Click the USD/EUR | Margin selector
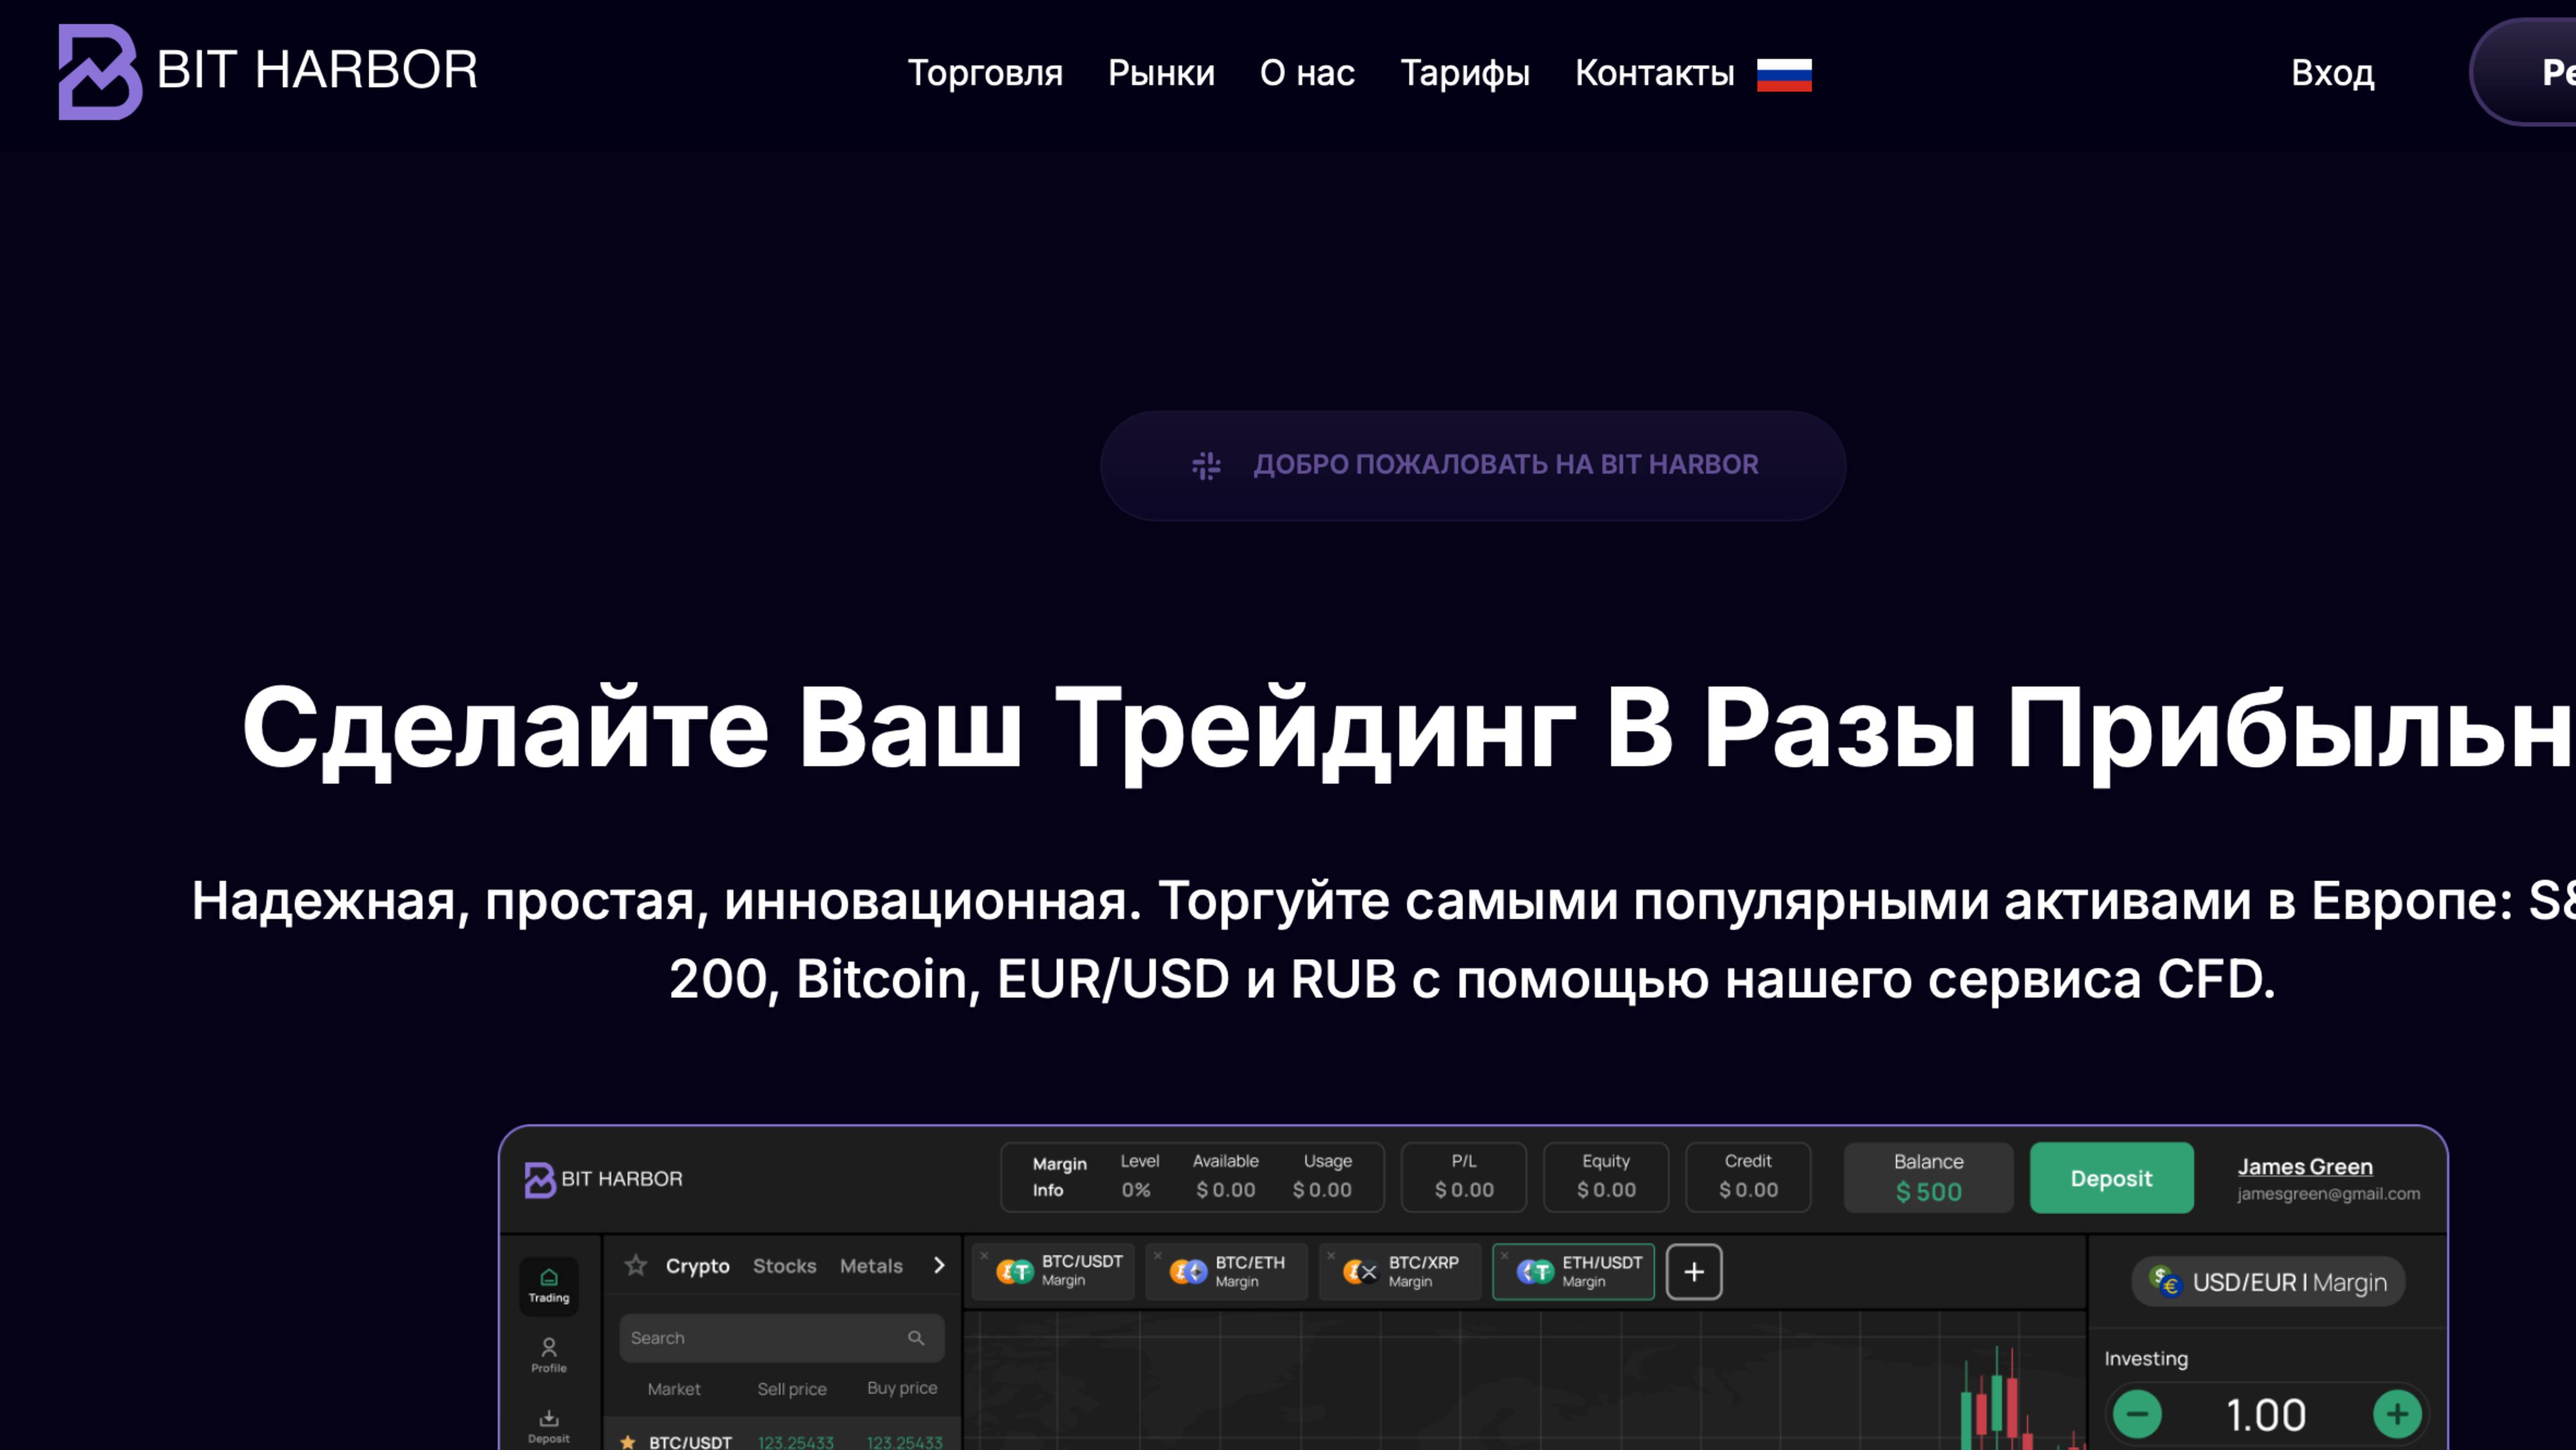Viewport: 2576px width, 1450px height. [2268, 1282]
